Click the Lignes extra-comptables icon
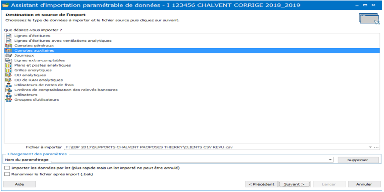The height and width of the screenshot is (192, 384). (x=9, y=60)
